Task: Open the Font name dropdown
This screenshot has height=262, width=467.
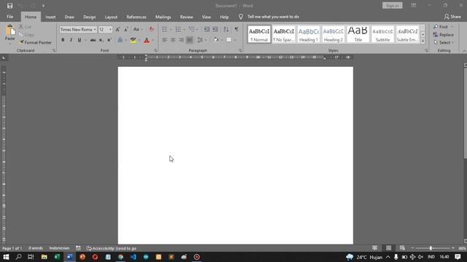Action: coord(95,29)
